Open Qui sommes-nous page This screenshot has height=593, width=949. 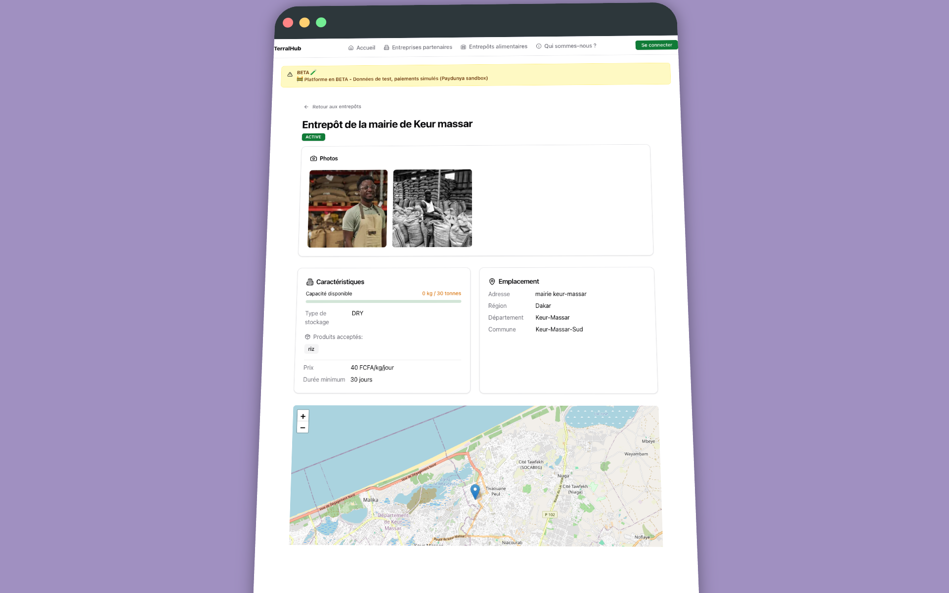pos(566,46)
